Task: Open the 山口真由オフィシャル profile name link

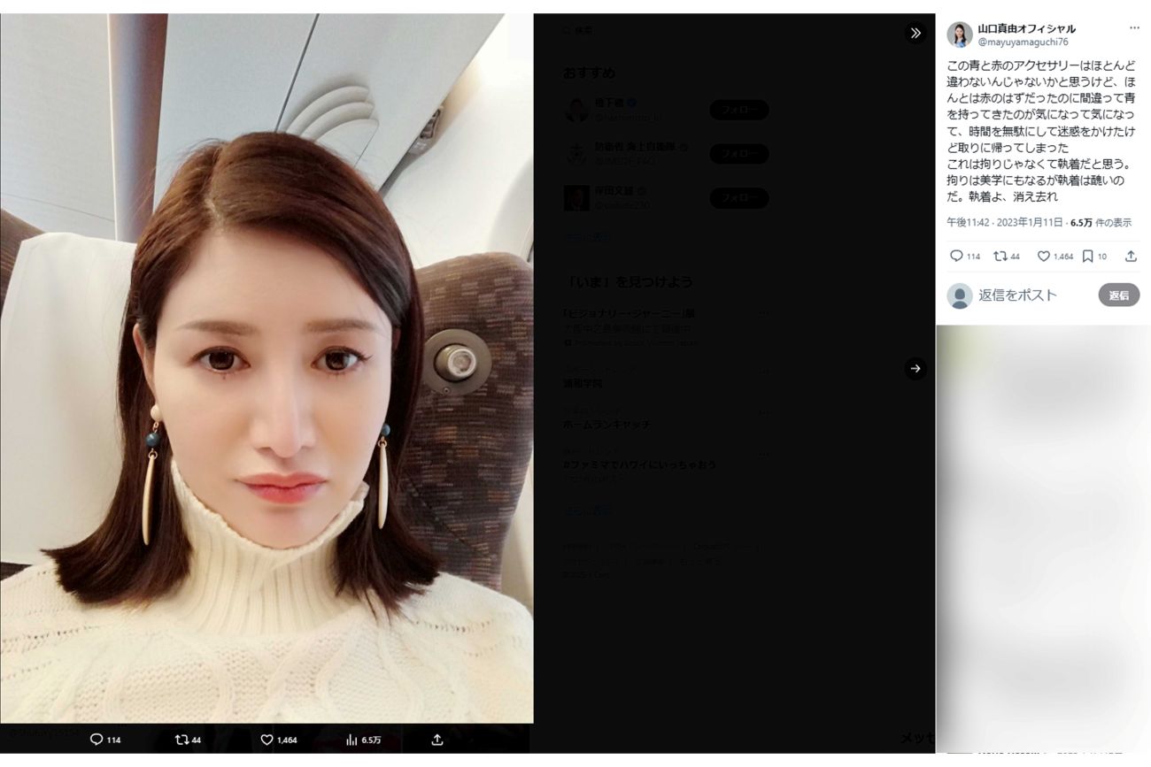Action: coord(1026,28)
